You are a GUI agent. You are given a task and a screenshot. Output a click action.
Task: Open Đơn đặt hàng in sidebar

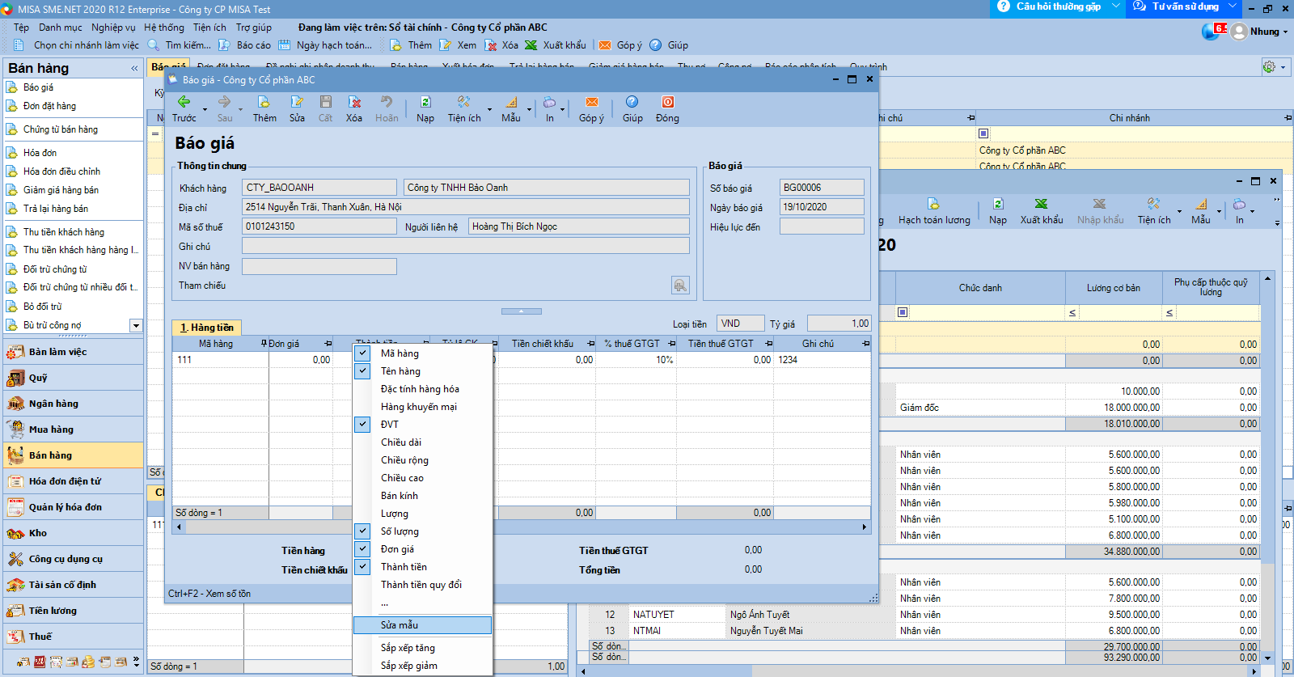pyautogui.click(x=49, y=106)
